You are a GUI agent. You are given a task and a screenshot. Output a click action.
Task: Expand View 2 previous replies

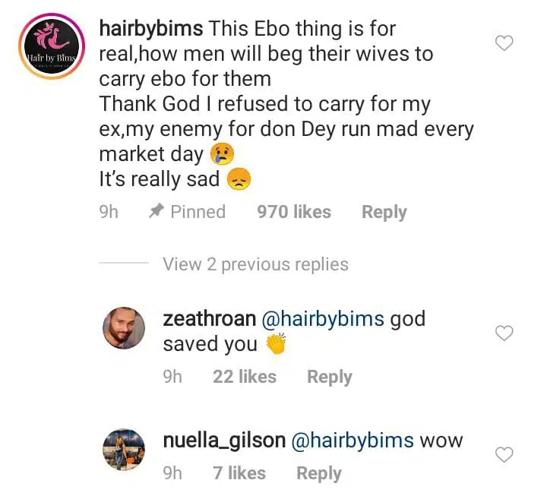pyautogui.click(x=255, y=264)
